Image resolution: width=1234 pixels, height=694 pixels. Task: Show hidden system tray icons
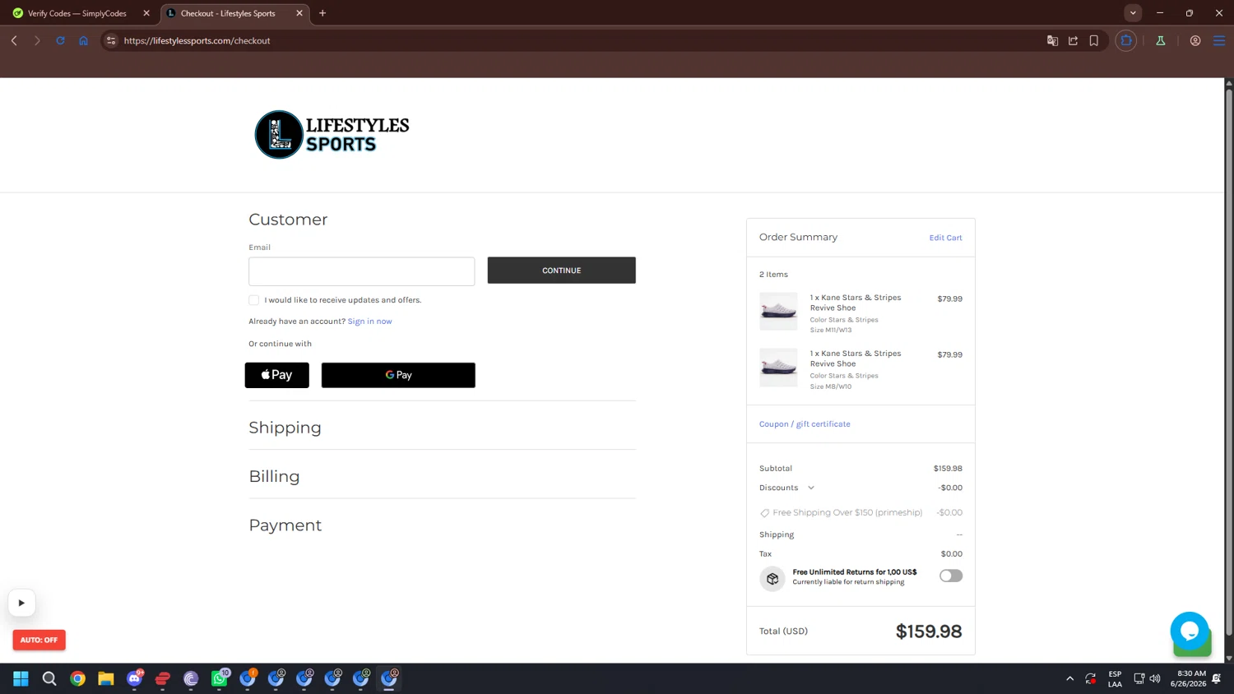pyautogui.click(x=1070, y=678)
